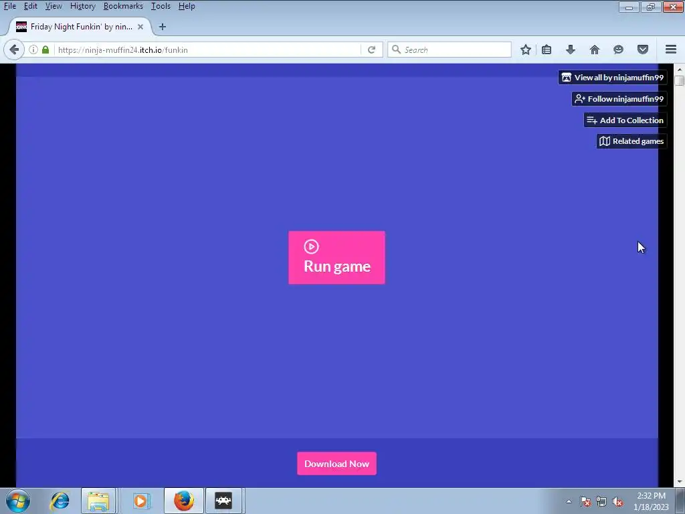Click Add To Collection

(x=625, y=120)
